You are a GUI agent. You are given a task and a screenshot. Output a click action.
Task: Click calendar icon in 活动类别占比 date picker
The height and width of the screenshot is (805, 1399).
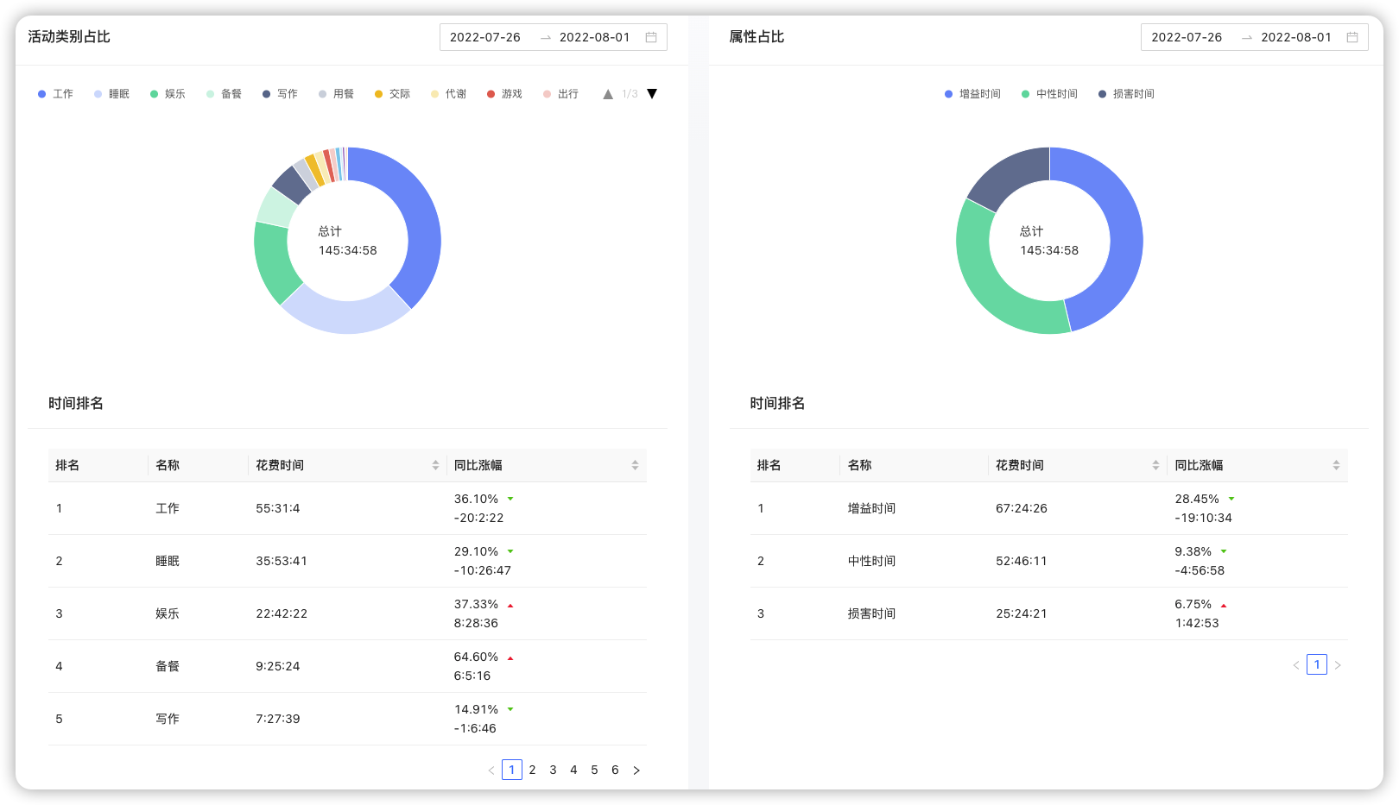(651, 37)
